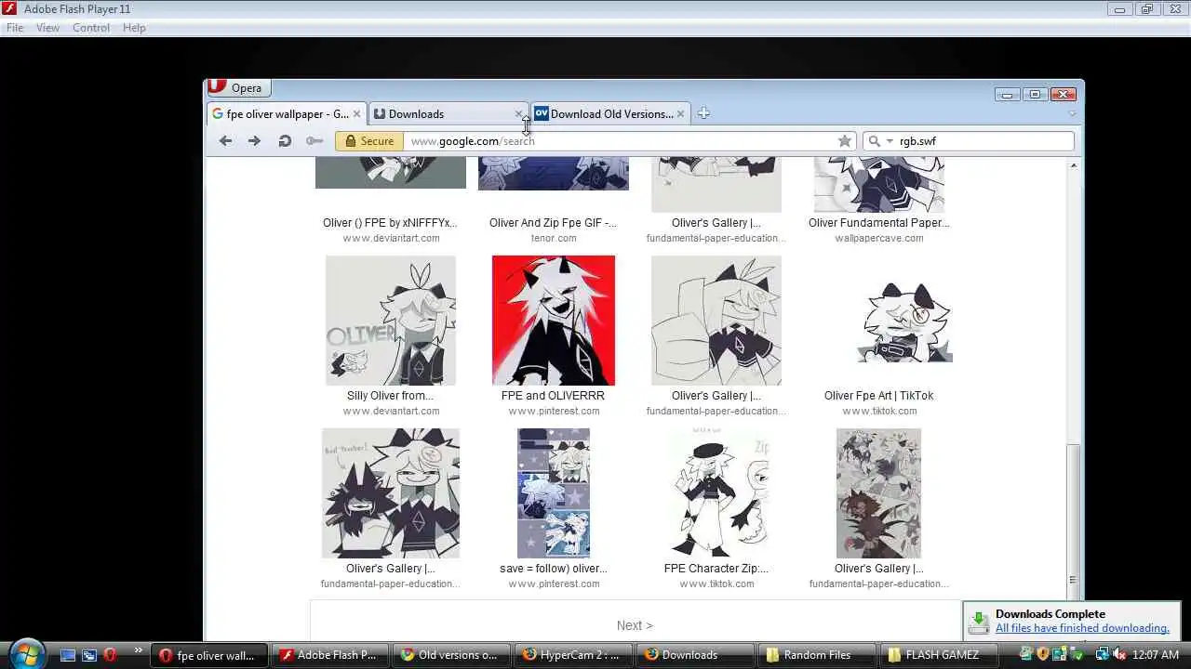The width and height of the screenshot is (1191, 669).
Task: Expand the closed tabs arrow at the tab bar's right end
Action: [1072, 113]
